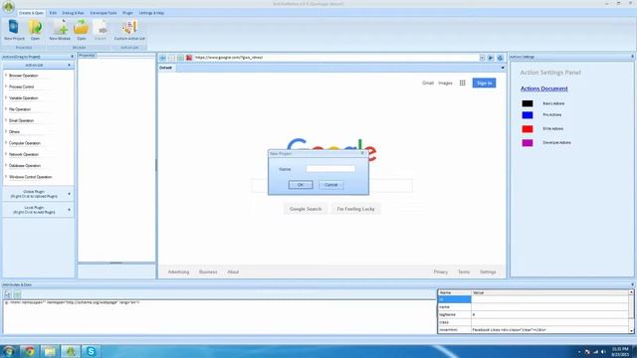Switch to the Plugin ribbon tab
This screenshot has height=358, width=637.
tap(127, 13)
